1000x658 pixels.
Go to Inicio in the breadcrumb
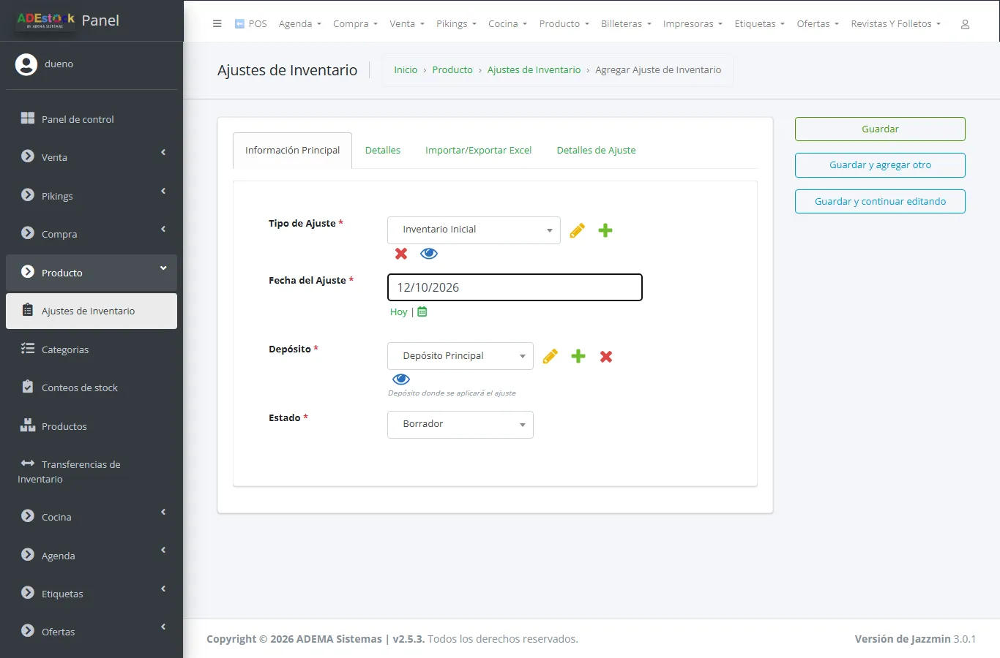406,70
